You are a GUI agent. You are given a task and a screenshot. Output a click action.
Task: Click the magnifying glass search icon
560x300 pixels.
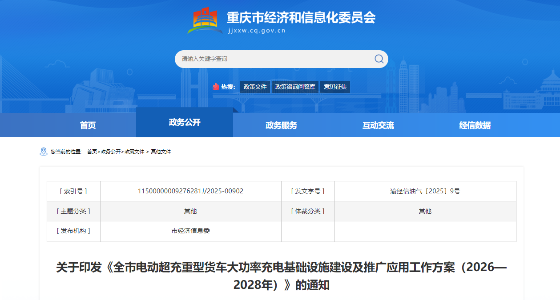[x=379, y=59]
